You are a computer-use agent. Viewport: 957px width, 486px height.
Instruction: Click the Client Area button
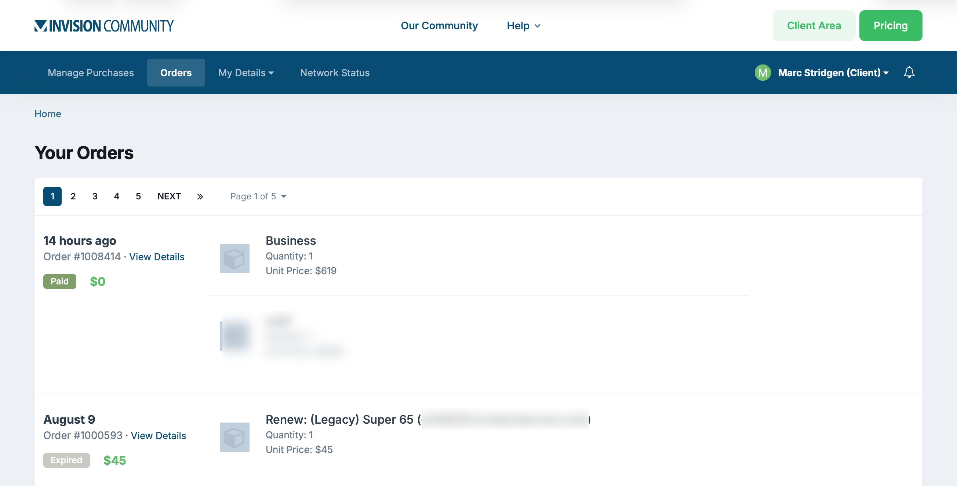814,26
